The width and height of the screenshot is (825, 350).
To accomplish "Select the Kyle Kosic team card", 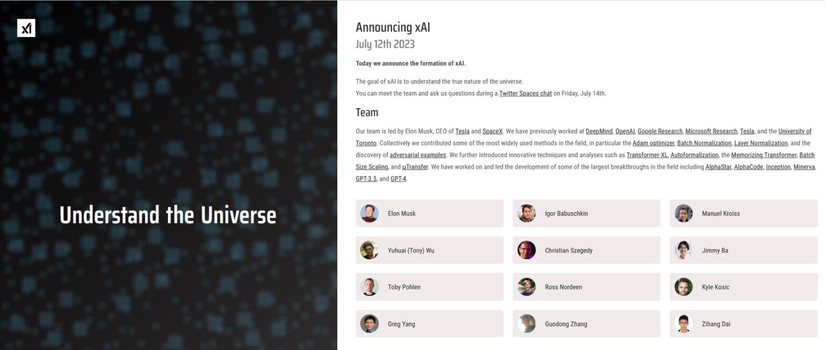I will click(743, 287).
